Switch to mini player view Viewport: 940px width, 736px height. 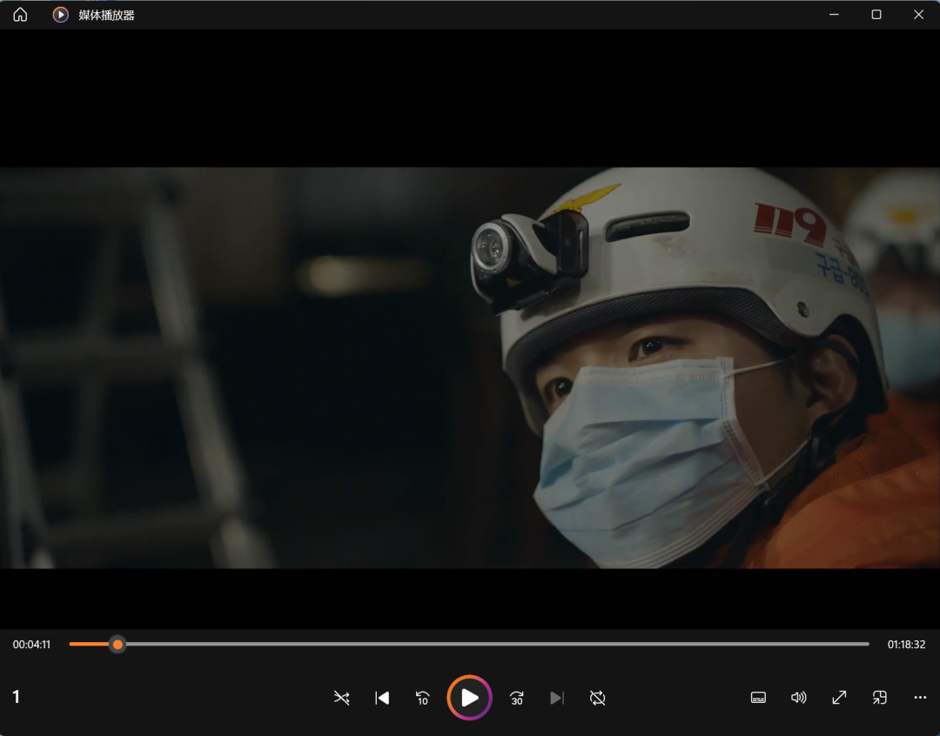pos(879,698)
